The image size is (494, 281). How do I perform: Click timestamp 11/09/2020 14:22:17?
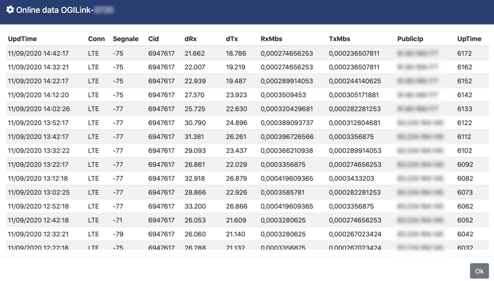click(38, 81)
